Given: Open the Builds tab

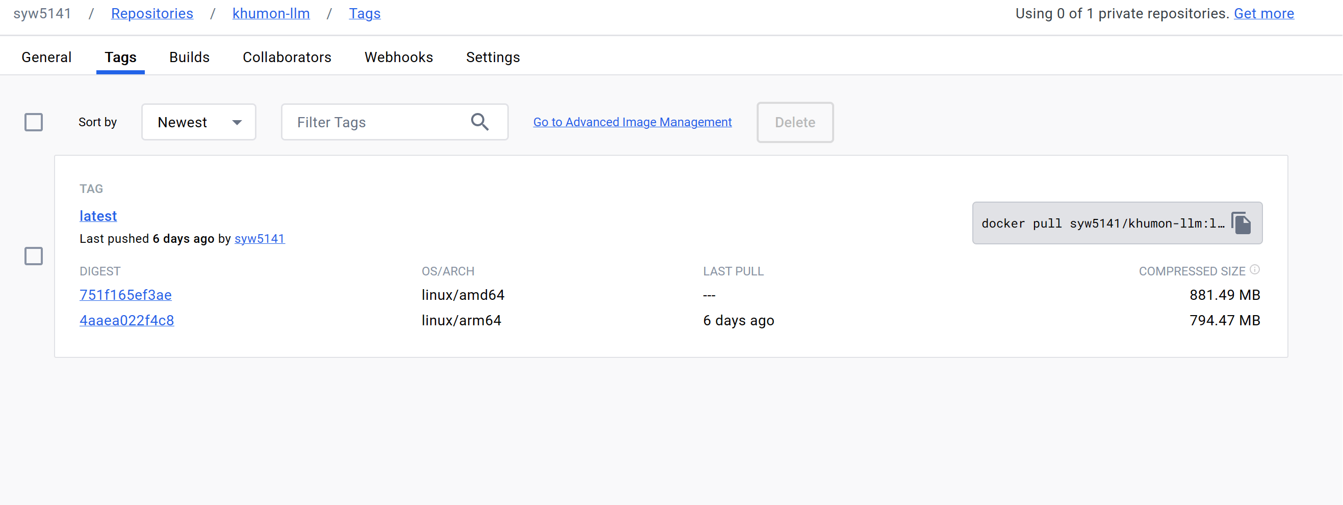Looking at the screenshot, I should [x=189, y=57].
